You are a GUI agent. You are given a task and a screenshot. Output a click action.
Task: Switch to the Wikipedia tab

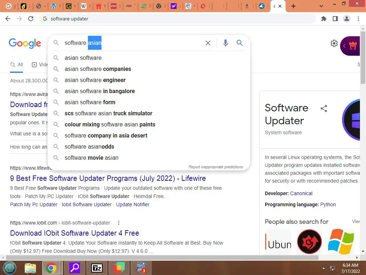[x=84, y=6]
